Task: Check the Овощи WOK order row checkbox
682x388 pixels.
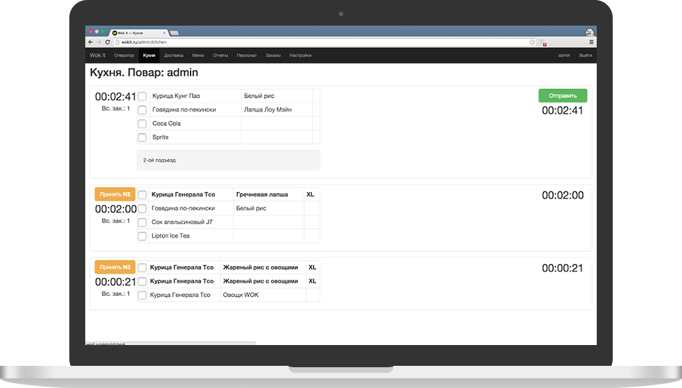Action: click(141, 296)
